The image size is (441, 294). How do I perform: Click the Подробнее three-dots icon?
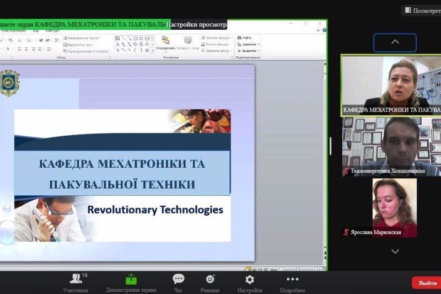[292, 280]
